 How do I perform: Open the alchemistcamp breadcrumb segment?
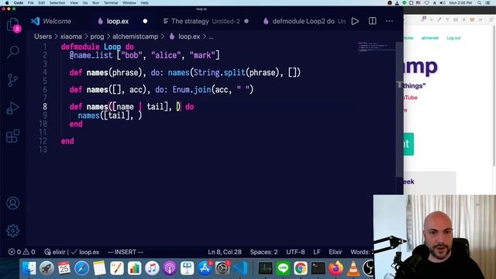tap(135, 36)
